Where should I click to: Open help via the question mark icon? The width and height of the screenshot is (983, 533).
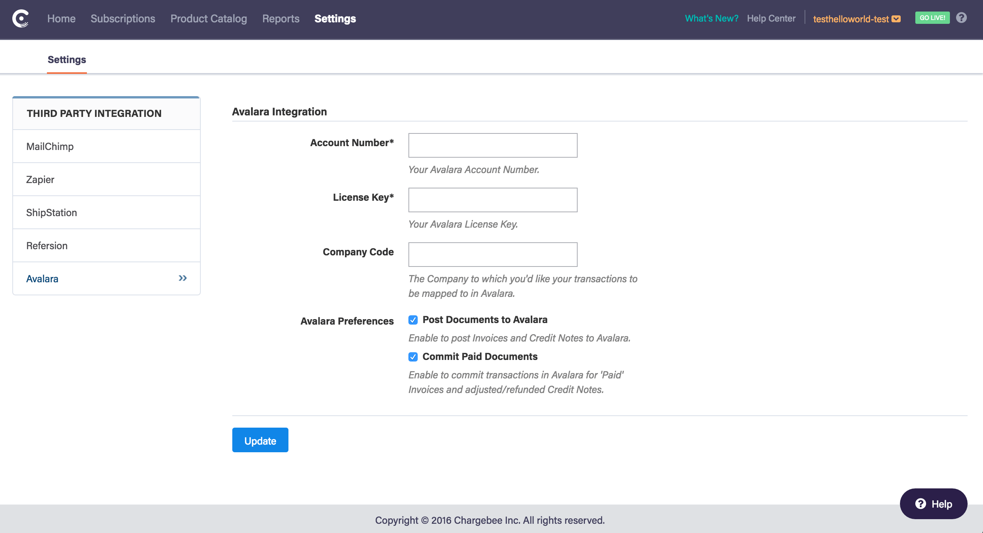[x=961, y=17]
